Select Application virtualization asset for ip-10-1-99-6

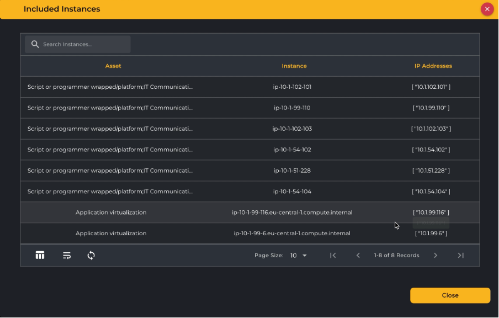111,234
